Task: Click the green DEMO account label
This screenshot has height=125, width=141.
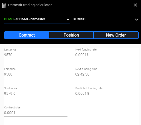Action: (x=9, y=19)
